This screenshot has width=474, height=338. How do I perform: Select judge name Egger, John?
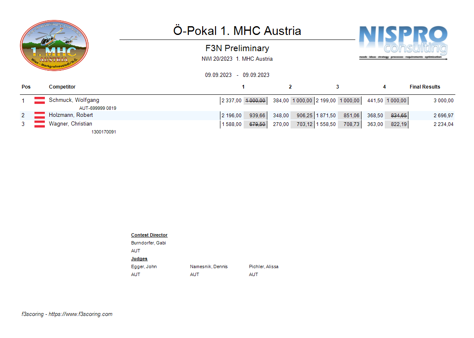tap(144, 267)
